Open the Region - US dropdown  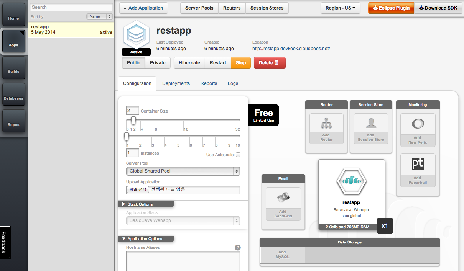point(341,8)
